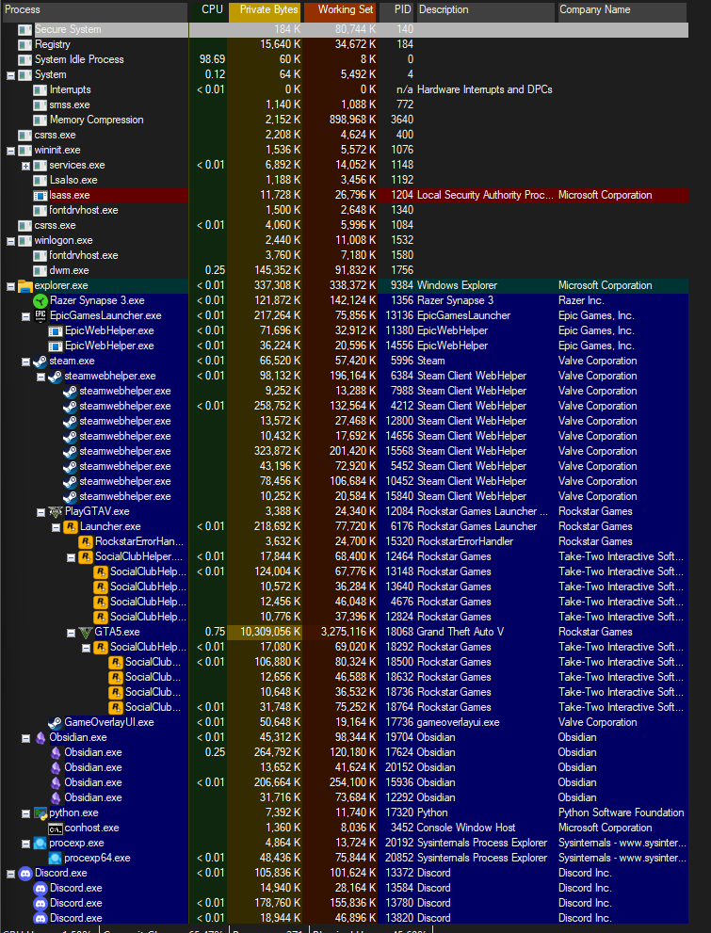The height and width of the screenshot is (933, 711).
Task: Select the System Idle Process row
Action: click(344, 59)
